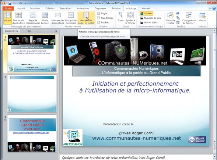The image size is (217, 160).
Task: Close the slides thumbnail pane
Action: coord(56,31)
